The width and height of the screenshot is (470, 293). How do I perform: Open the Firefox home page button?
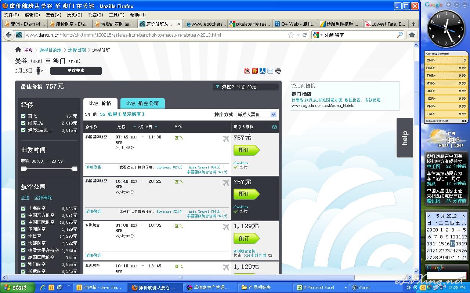coord(412,35)
